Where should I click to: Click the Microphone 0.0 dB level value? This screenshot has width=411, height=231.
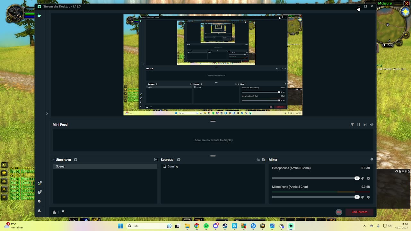coord(365,187)
